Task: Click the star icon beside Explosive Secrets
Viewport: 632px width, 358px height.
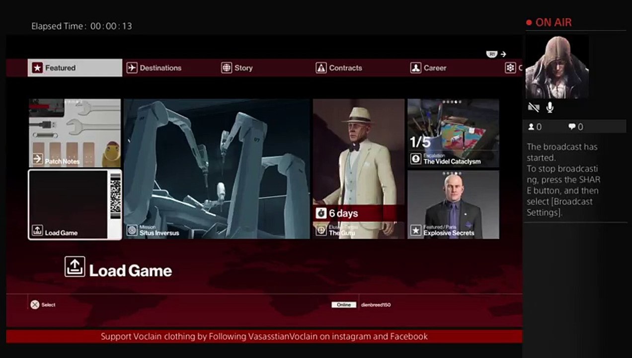Action: coord(416,230)
